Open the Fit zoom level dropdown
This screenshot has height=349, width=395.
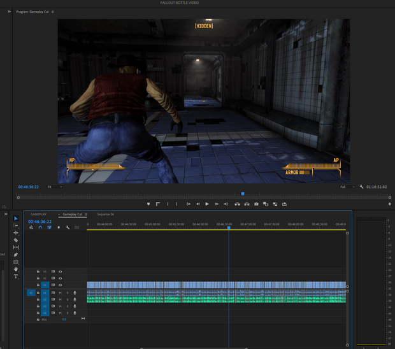click(x=55, y=187)
